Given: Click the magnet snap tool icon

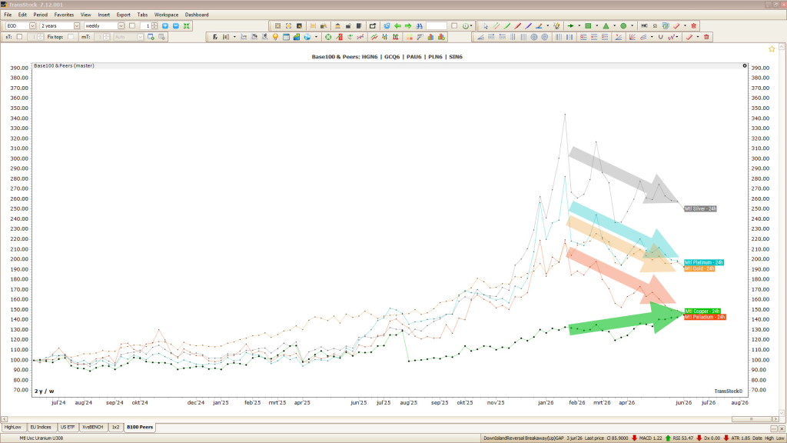Looking at the screenshot, I should 660,37.
